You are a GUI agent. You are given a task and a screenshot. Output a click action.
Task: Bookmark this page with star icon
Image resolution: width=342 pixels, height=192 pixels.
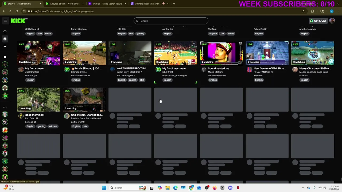(x=304, y=11)
